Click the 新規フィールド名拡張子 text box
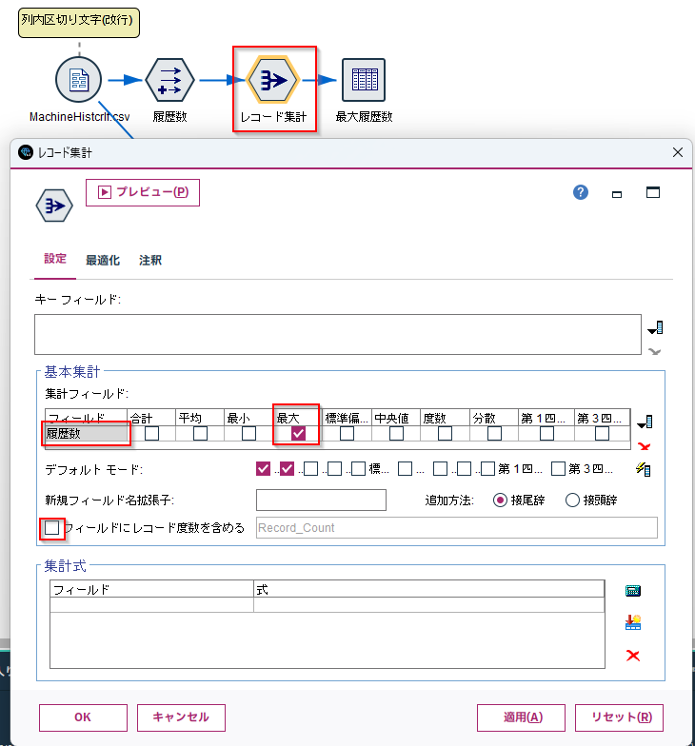The image size is (695, 746). (322, 501)
